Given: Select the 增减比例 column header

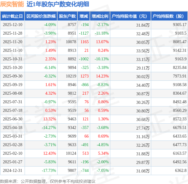Looking at the screenshot, I should coord(100,16).
